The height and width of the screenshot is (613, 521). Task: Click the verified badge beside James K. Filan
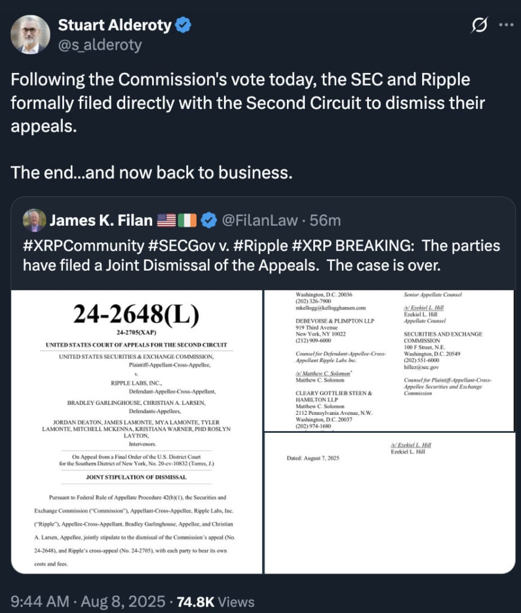[x=207, y=220]
